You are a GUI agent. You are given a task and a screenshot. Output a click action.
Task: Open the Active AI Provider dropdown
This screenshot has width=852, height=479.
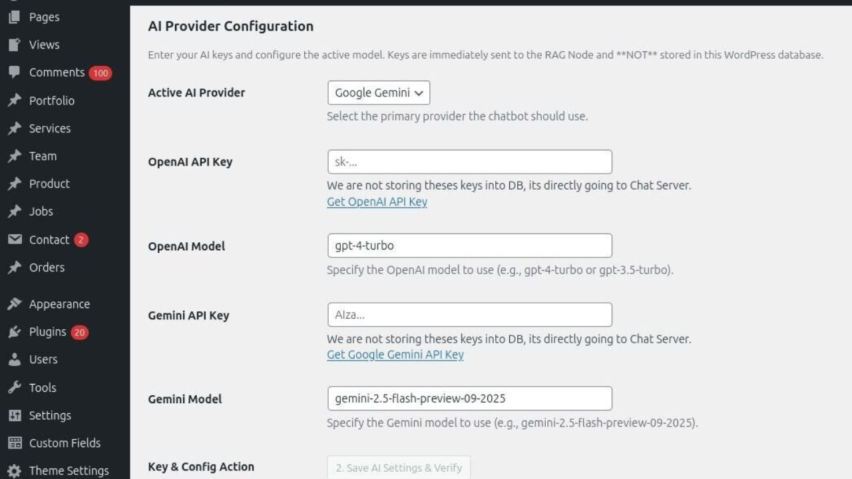(x=379, y=93)
